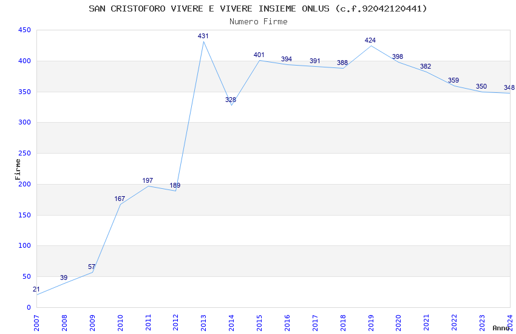This screenshot has height=334, width=516.
Task: Click the 2020 x-axis year tick
Action: (398, 323)
